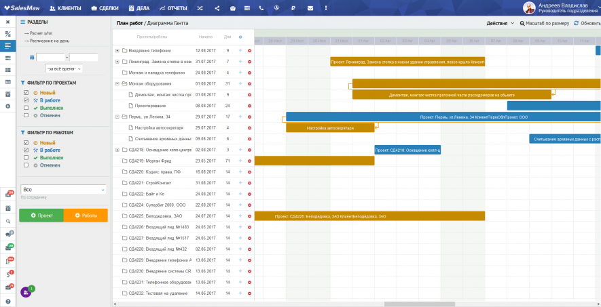Click the ruble currency icon in top bar
Image resolution: width=601 pixels, height=307 pixels.
tap(293, 8)
